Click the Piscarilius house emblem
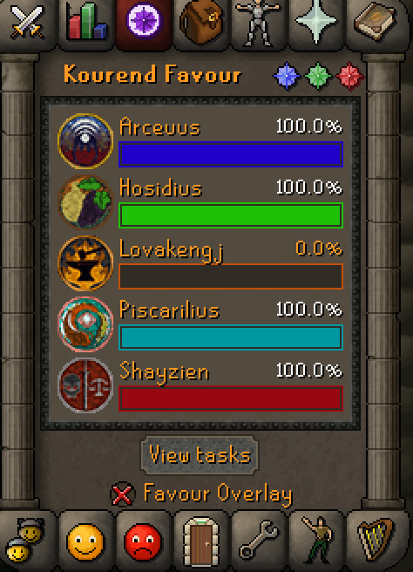413x572 pixels. tap(85, 324)
